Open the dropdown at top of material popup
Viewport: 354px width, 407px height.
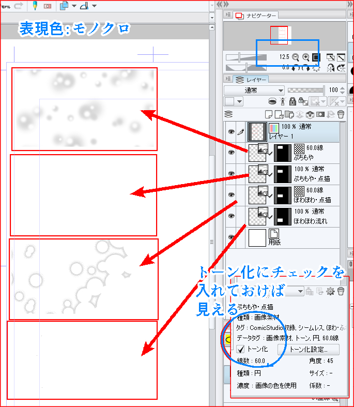click(300, 291)
